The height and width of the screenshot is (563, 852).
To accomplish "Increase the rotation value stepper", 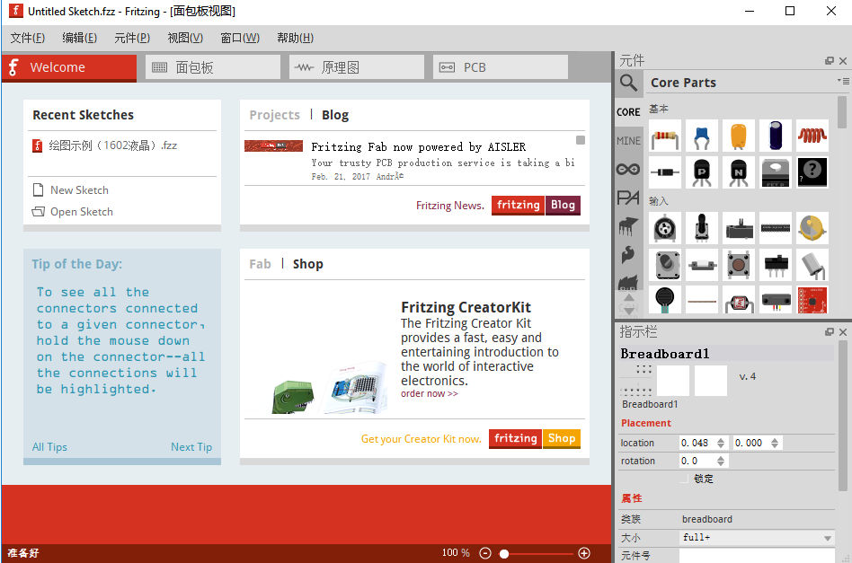I will pos(721,458).
